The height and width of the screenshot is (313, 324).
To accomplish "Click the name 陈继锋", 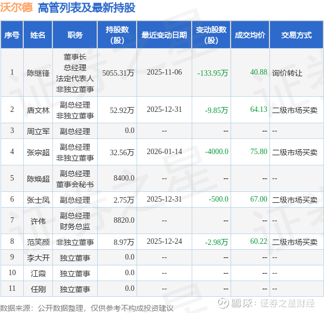I will click(x=38, y=73).
